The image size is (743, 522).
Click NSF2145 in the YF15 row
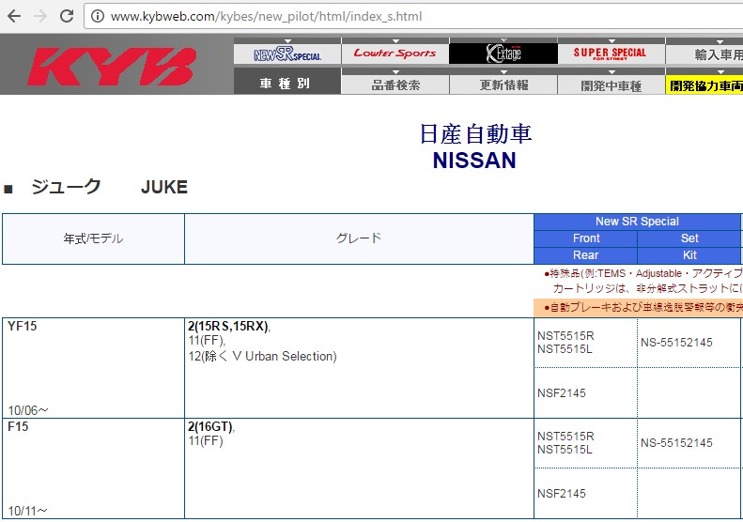click(562, 392)
